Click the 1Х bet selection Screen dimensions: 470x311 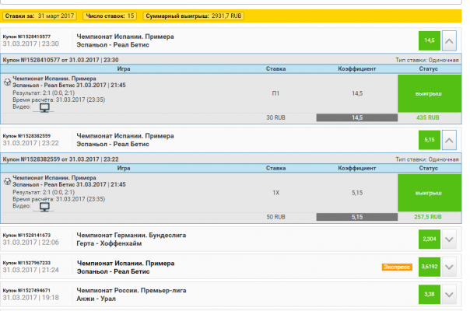click(275, 193)
